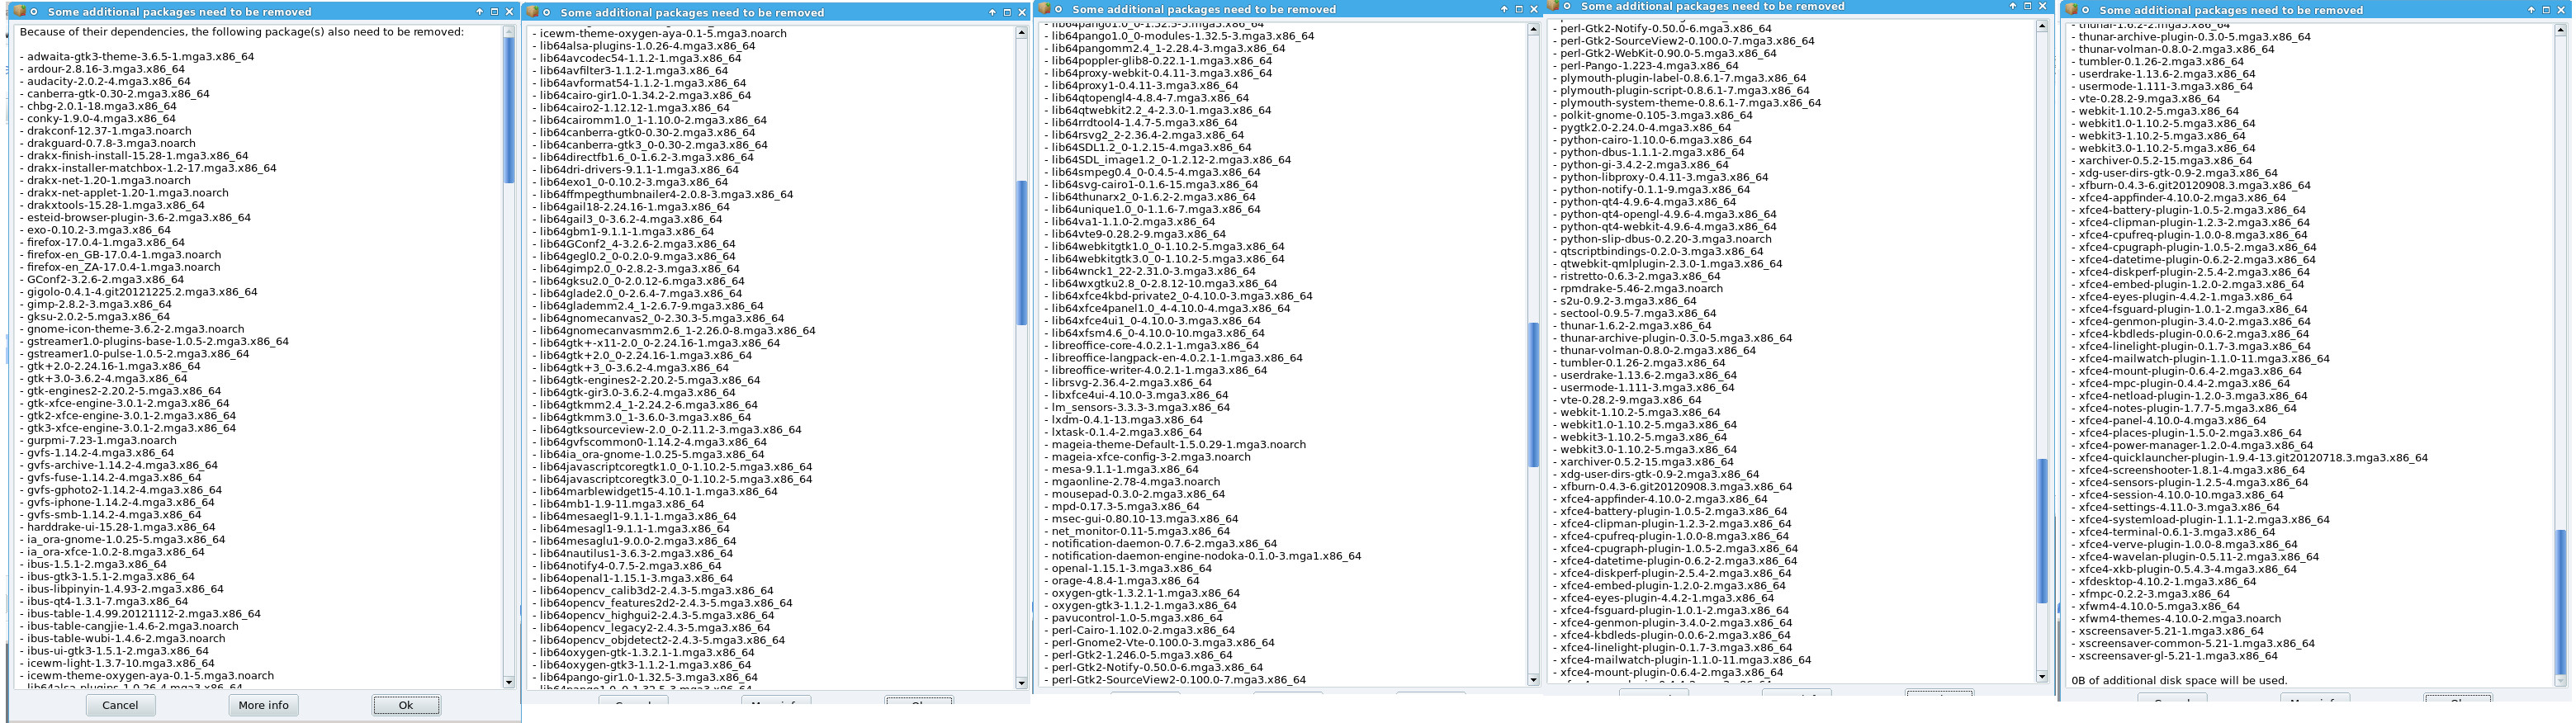The image size is (2576, 723).
Task: Click the 'libreoffice-core-4.0.2.1-1.mga3.x86_64' line
Action: click(x=1151, y=345)
